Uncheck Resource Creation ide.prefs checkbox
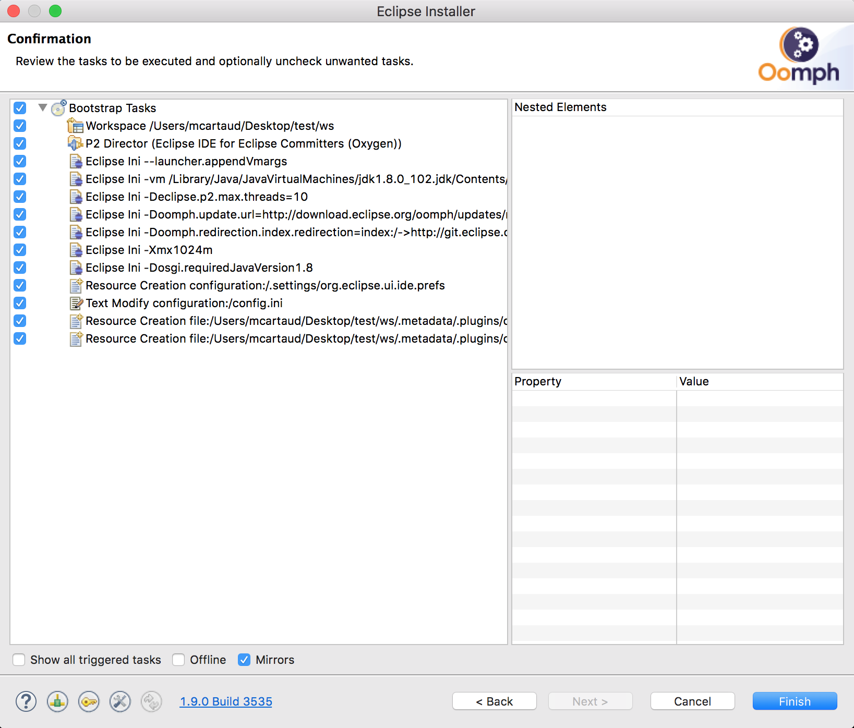 click(x=20, y=285)
